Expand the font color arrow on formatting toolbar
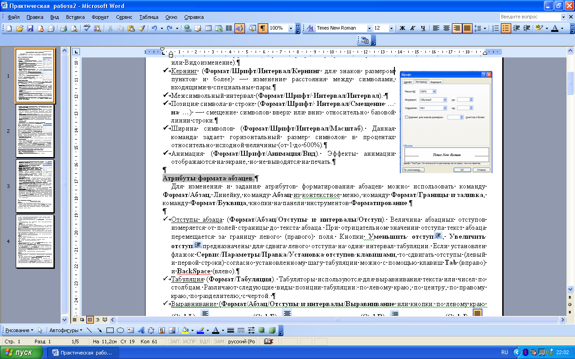Screen dimensions: 575x359 (562, 28)
